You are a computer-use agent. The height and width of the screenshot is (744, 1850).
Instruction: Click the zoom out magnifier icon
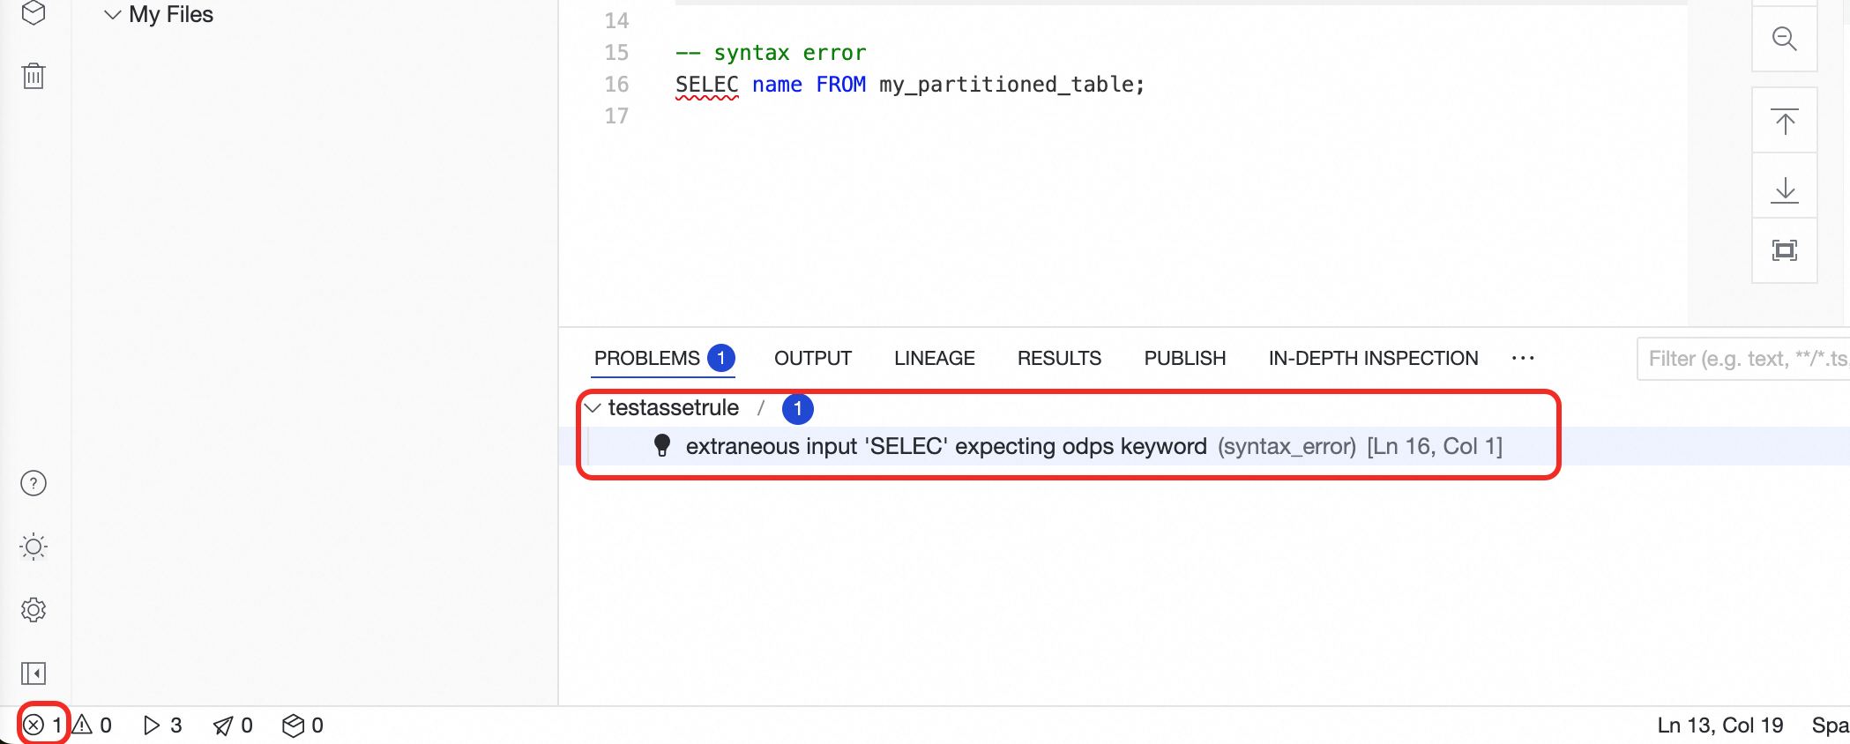pos(1785,39)
